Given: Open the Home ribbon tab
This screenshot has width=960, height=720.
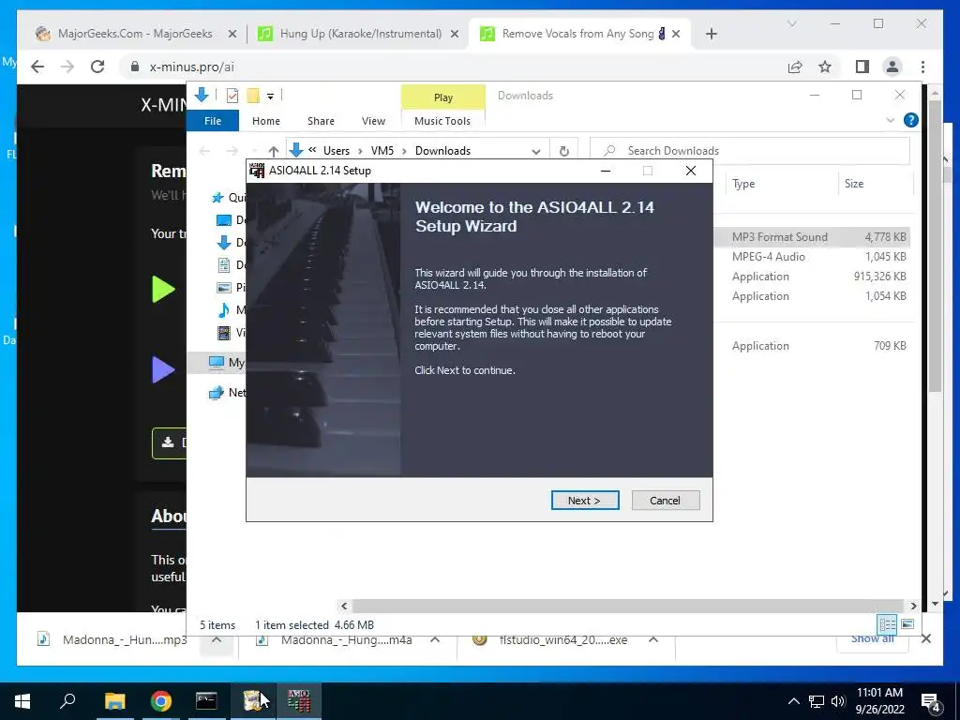Looking at the screenshot, I should pyautogui.click(x=265, y=121).
